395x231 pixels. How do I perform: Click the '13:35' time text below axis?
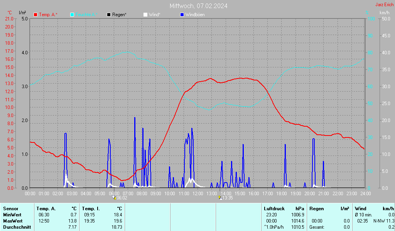pos(228,198)
